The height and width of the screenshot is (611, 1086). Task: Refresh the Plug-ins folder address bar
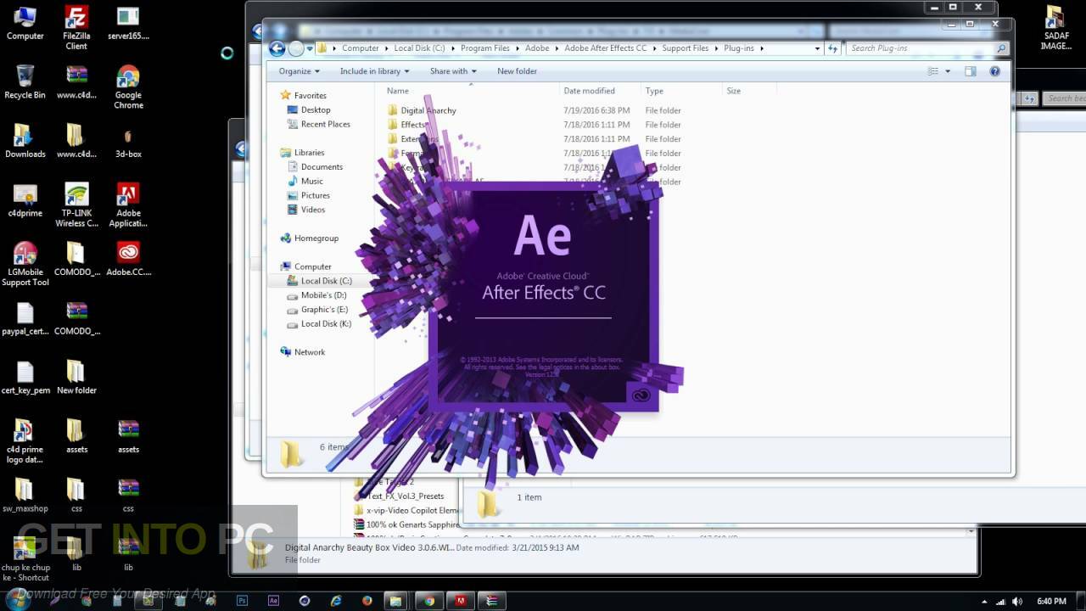833,48
